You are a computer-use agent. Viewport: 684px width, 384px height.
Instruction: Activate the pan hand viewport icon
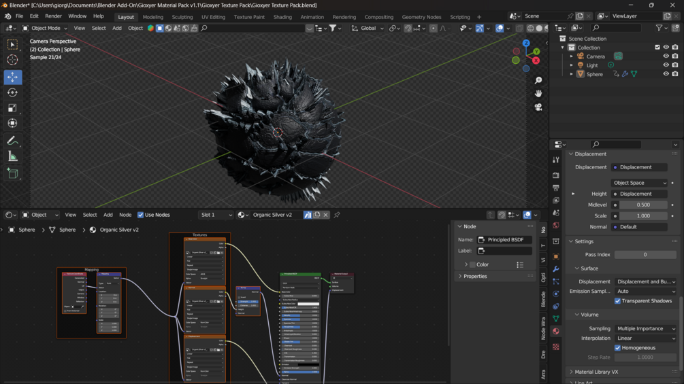coord(538,94)
